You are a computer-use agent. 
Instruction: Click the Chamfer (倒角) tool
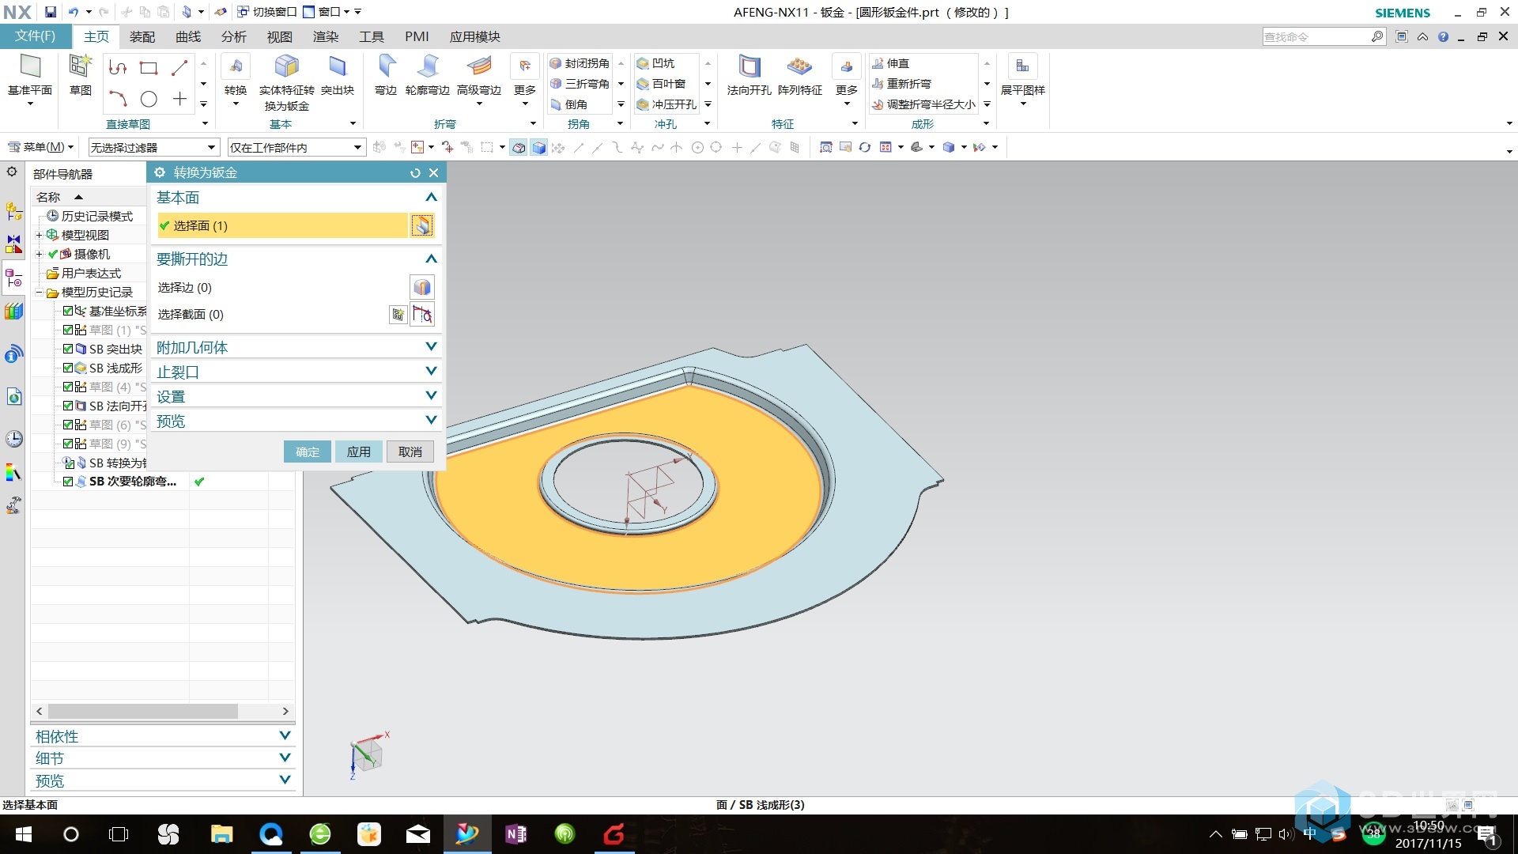[x=569, y=104]
